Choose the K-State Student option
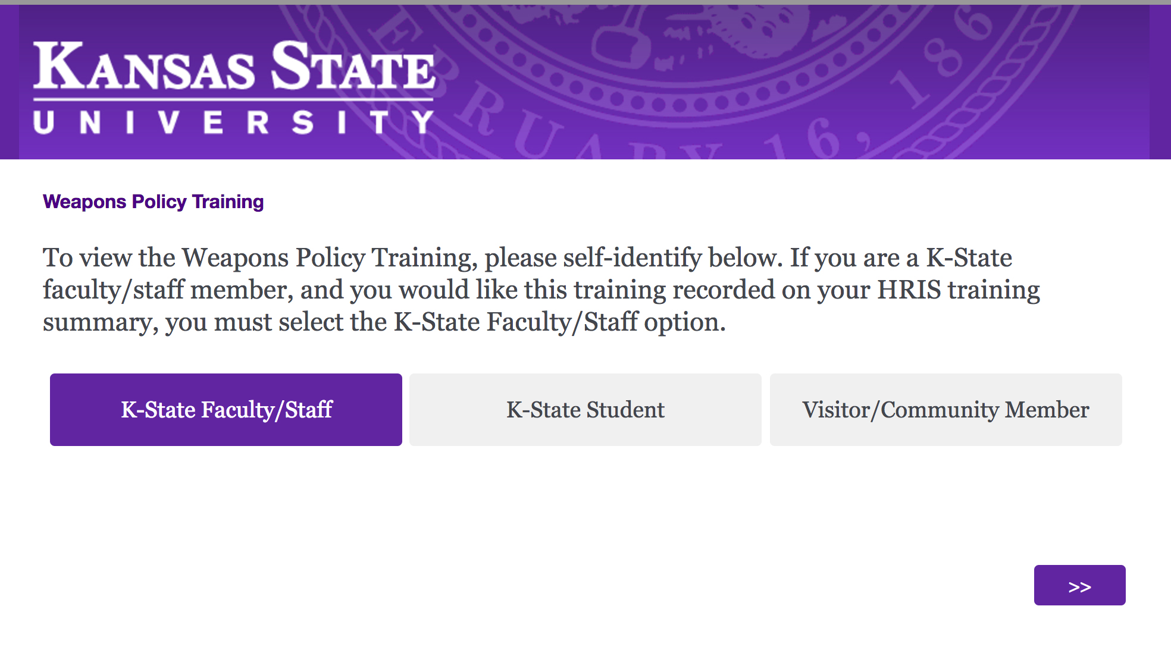Screen dimensions: 1171x650 (585, 410)
